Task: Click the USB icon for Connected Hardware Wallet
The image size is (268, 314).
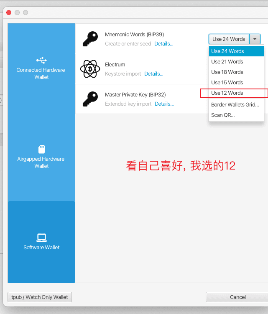Action: [41, 60]
